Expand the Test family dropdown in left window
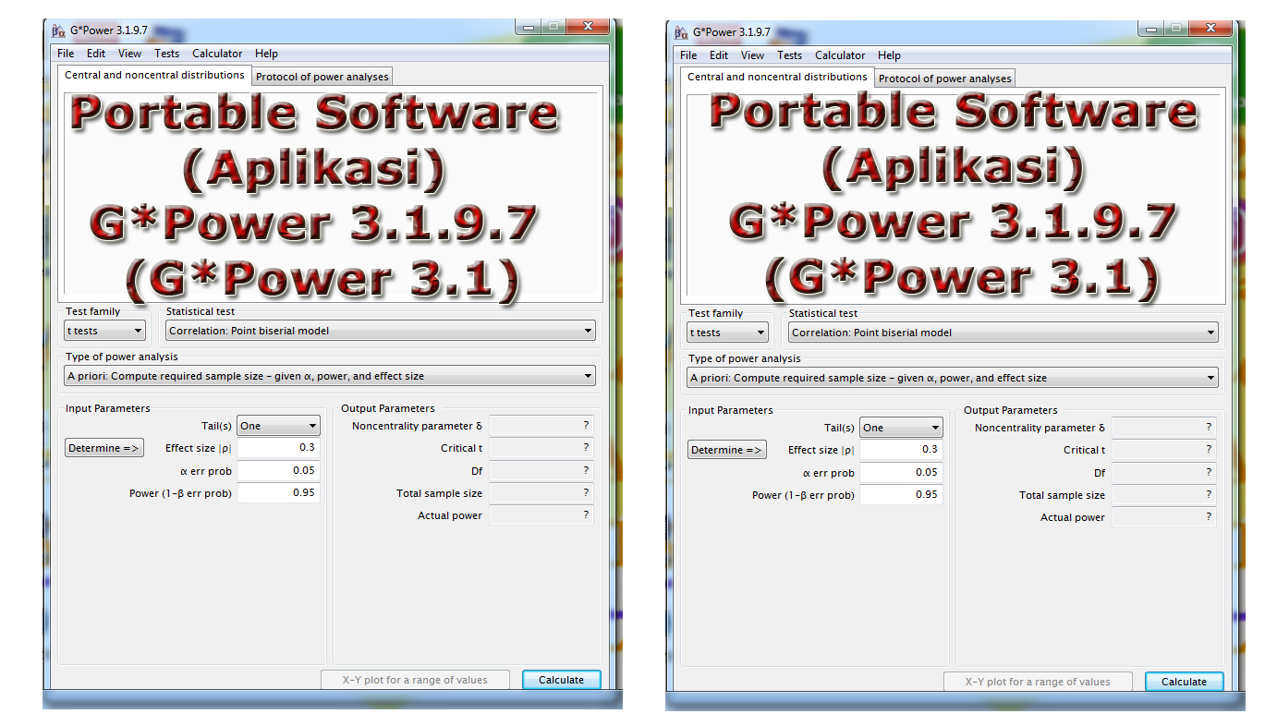The width and height of the screenshot is (1277, 726). pos(104,331)
